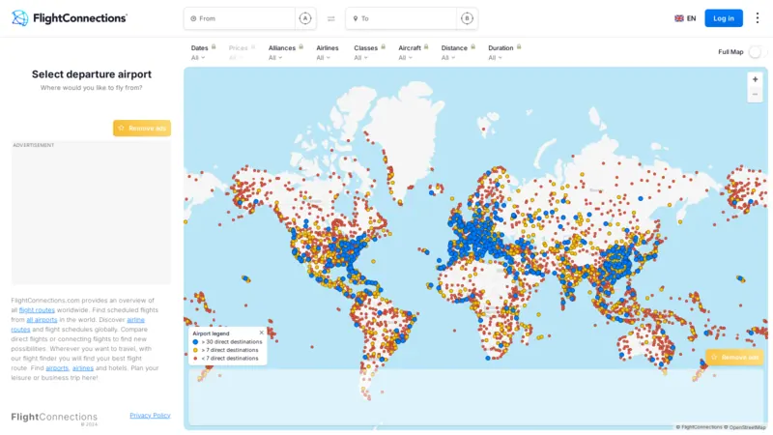Image resolution: width=773 pixels, height=435 pixels.
Task: Click the blue dot in the airport legend
Action: (x=196, y=342)
